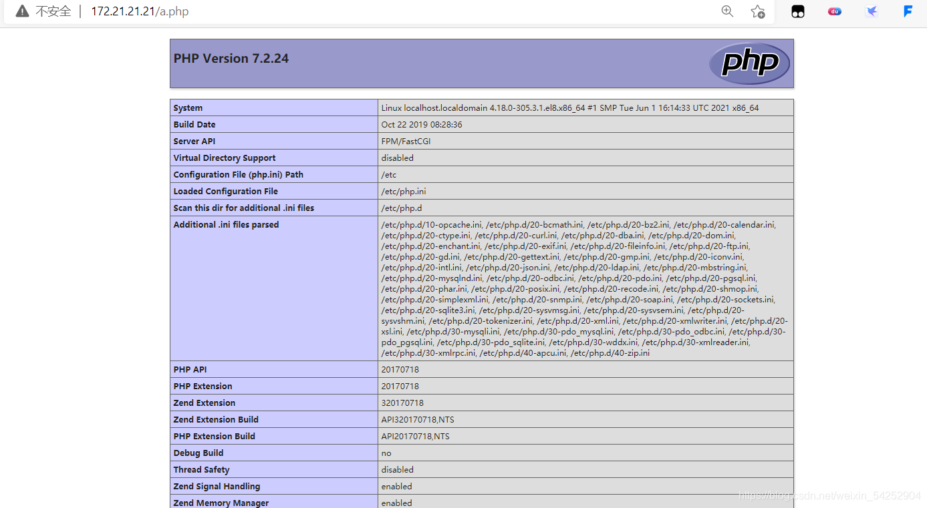Add page to favorites with star icon
Screen dimensions: 927x508
[x=757, y=11]
